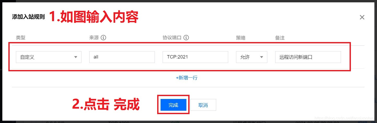Click the arrow on the 自定义 combo box

tap(76, 57)
